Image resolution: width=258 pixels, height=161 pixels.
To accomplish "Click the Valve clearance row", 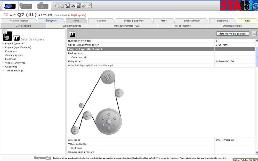I will click(161, 144).
